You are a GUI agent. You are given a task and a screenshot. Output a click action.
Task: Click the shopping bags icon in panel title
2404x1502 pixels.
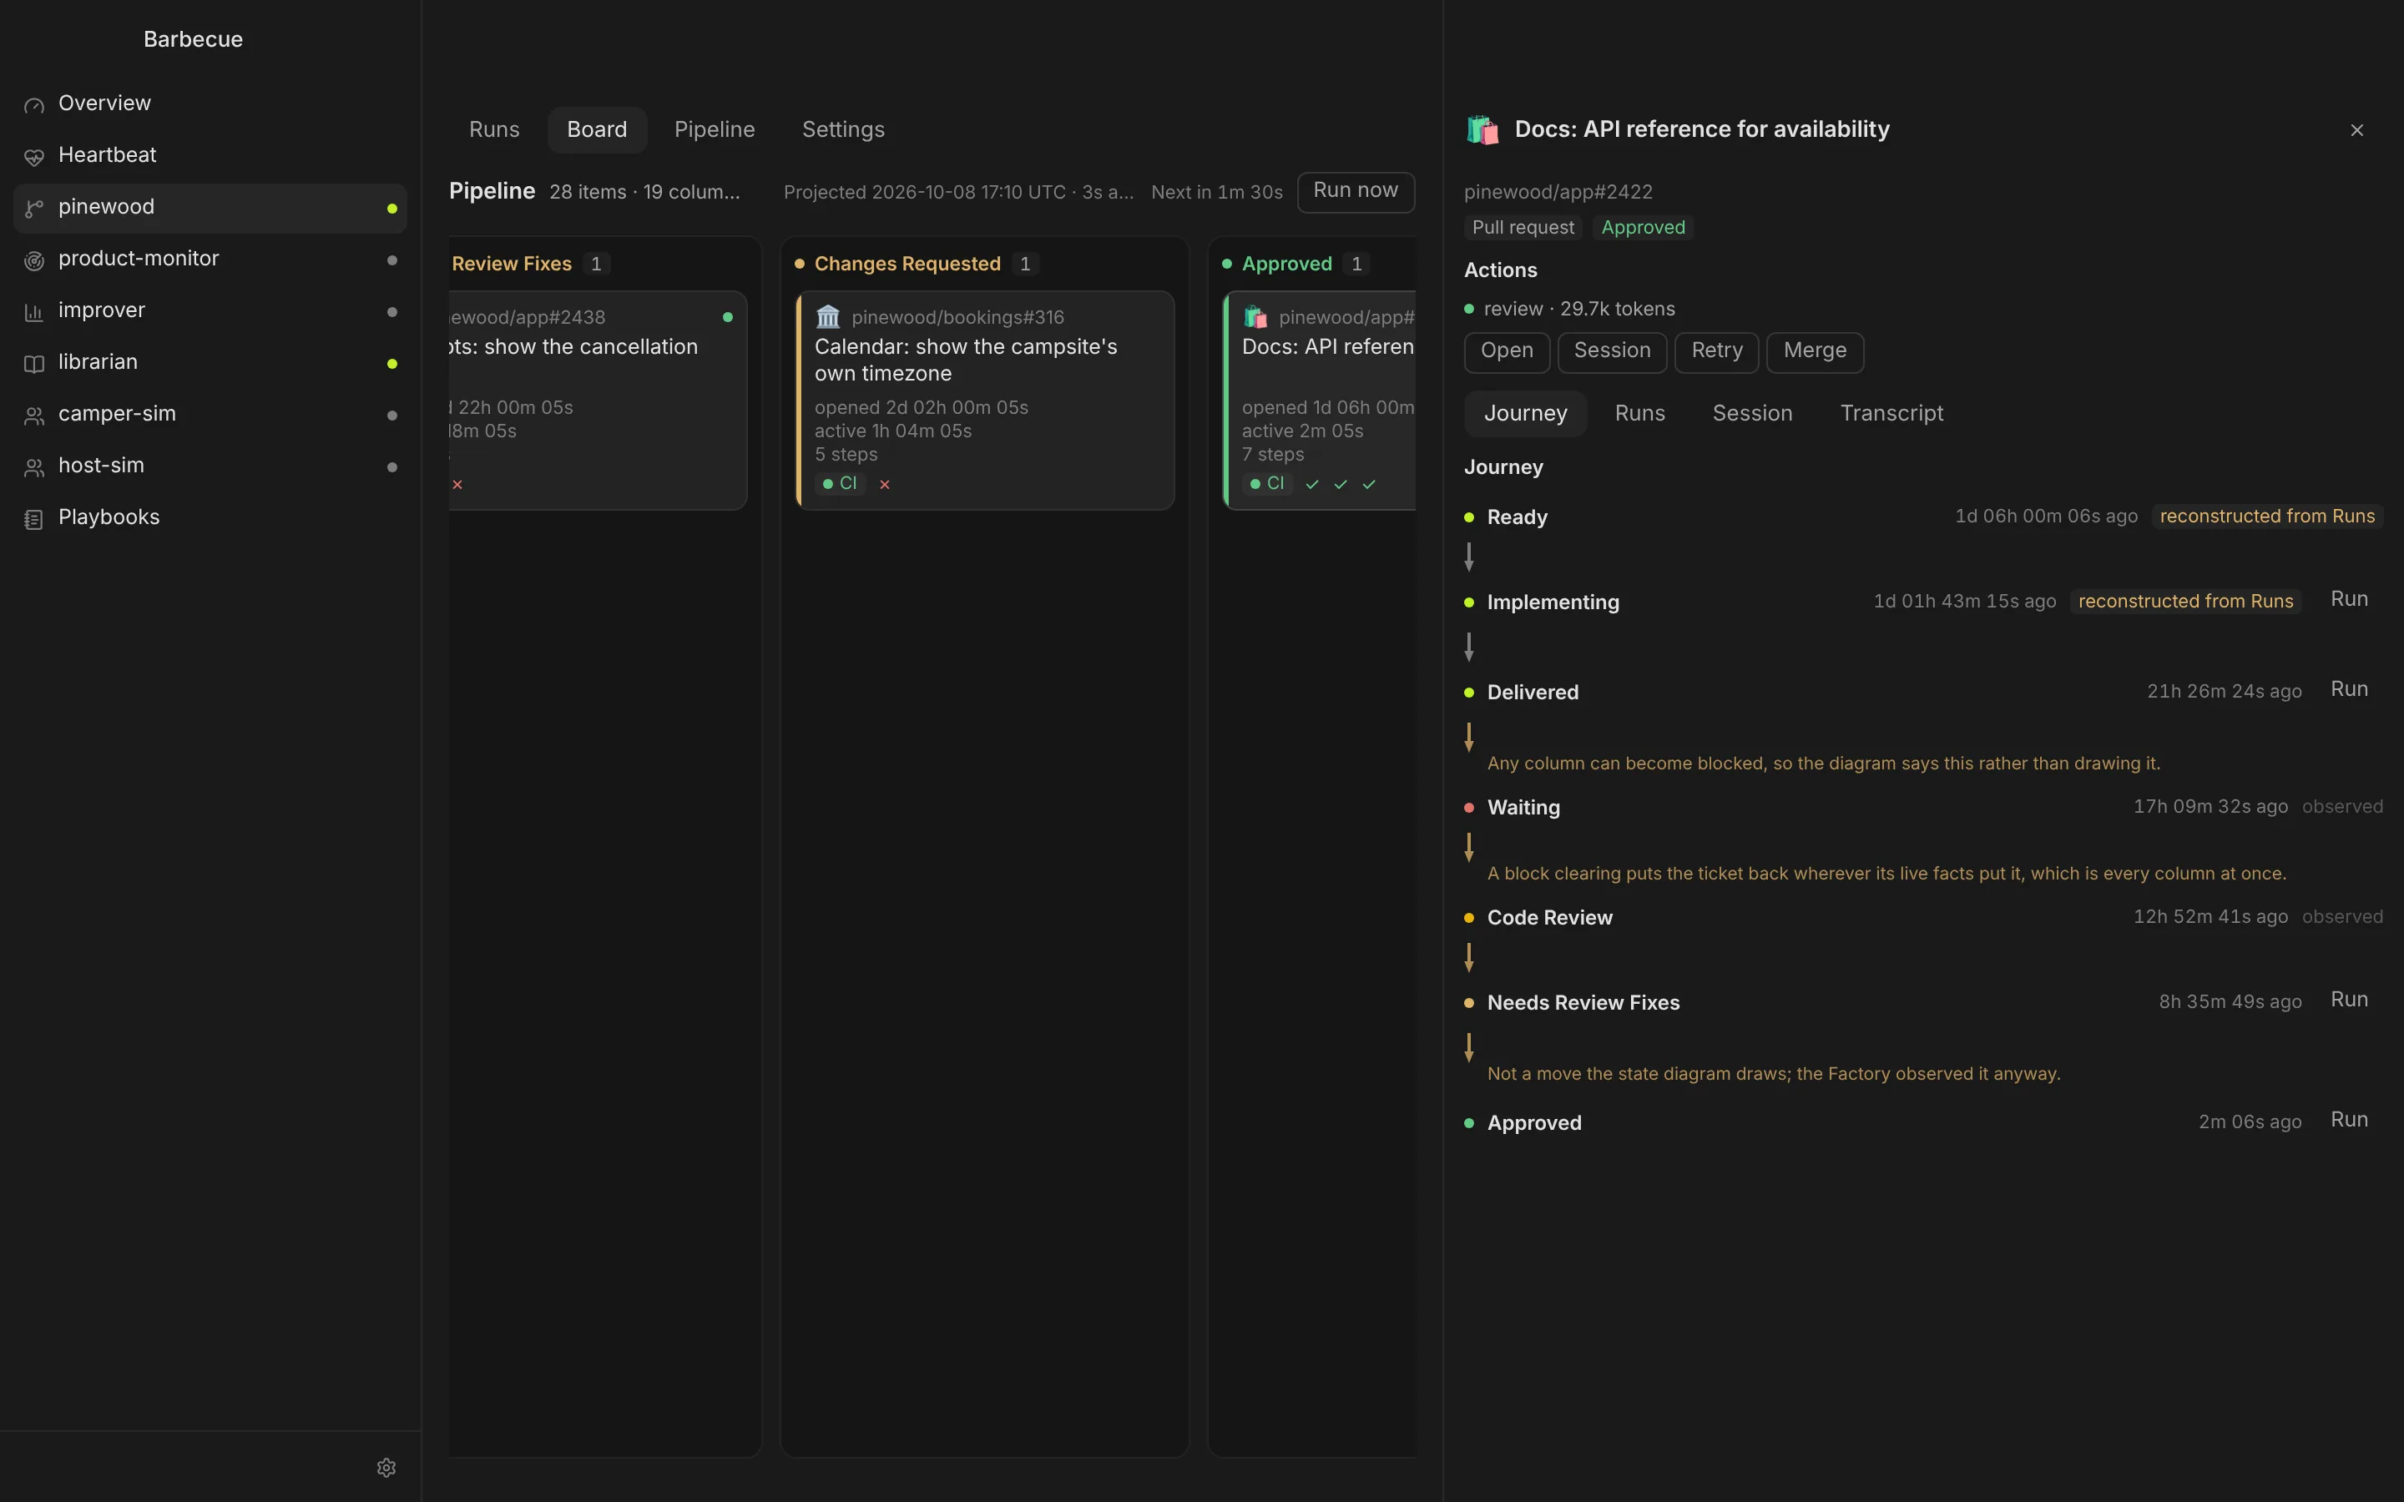pos(1482,130)
